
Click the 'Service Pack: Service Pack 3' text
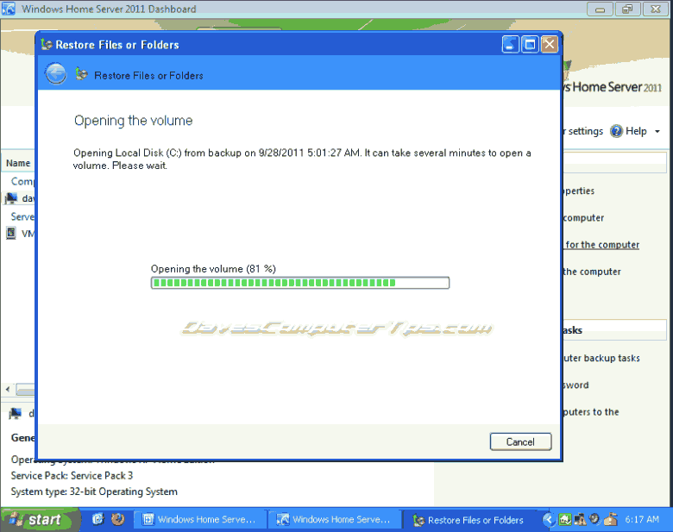[72, 475]
